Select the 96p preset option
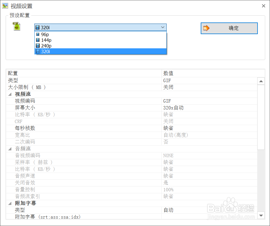Image resolution: width=270 pixels, height=226 pixels. pos(101,34)
